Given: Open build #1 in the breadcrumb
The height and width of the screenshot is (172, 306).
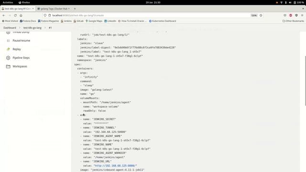Looking at the screenshot, I should coord(50,28).
